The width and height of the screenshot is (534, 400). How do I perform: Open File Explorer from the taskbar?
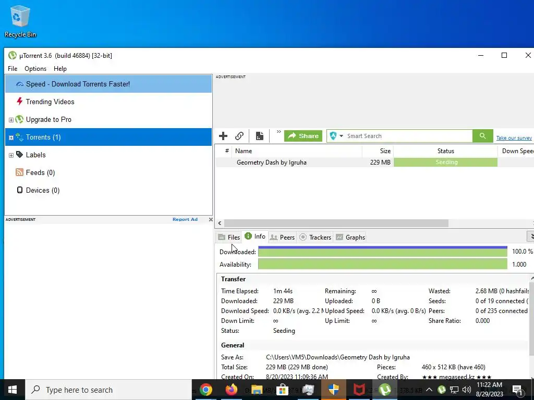257,390
